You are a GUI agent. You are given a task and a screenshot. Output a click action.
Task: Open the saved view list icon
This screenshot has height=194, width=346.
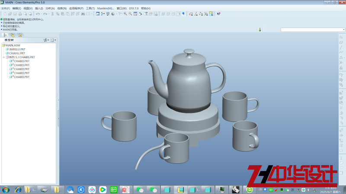click(146, 14)
